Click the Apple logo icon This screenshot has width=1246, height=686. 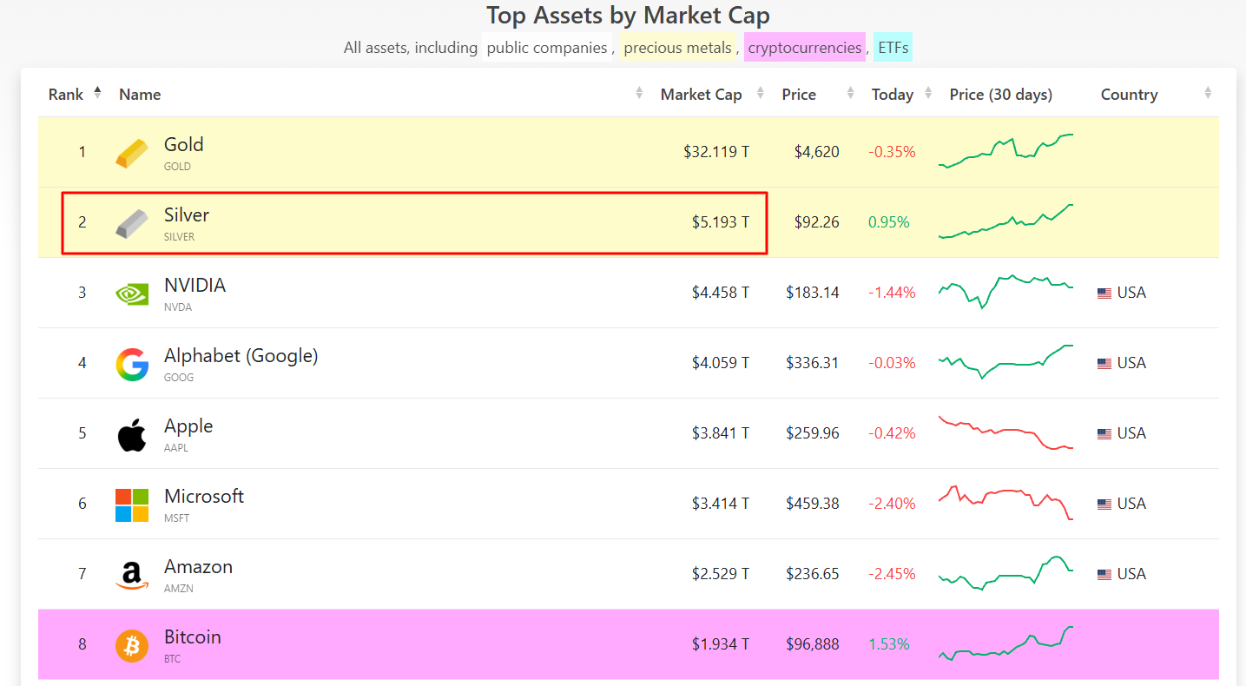(x=132, y=434)
